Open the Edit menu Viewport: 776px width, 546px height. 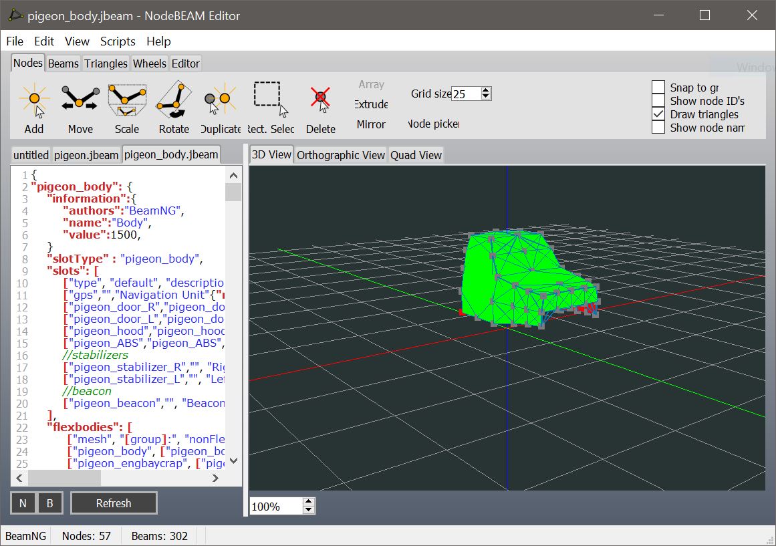click(44, 41)
